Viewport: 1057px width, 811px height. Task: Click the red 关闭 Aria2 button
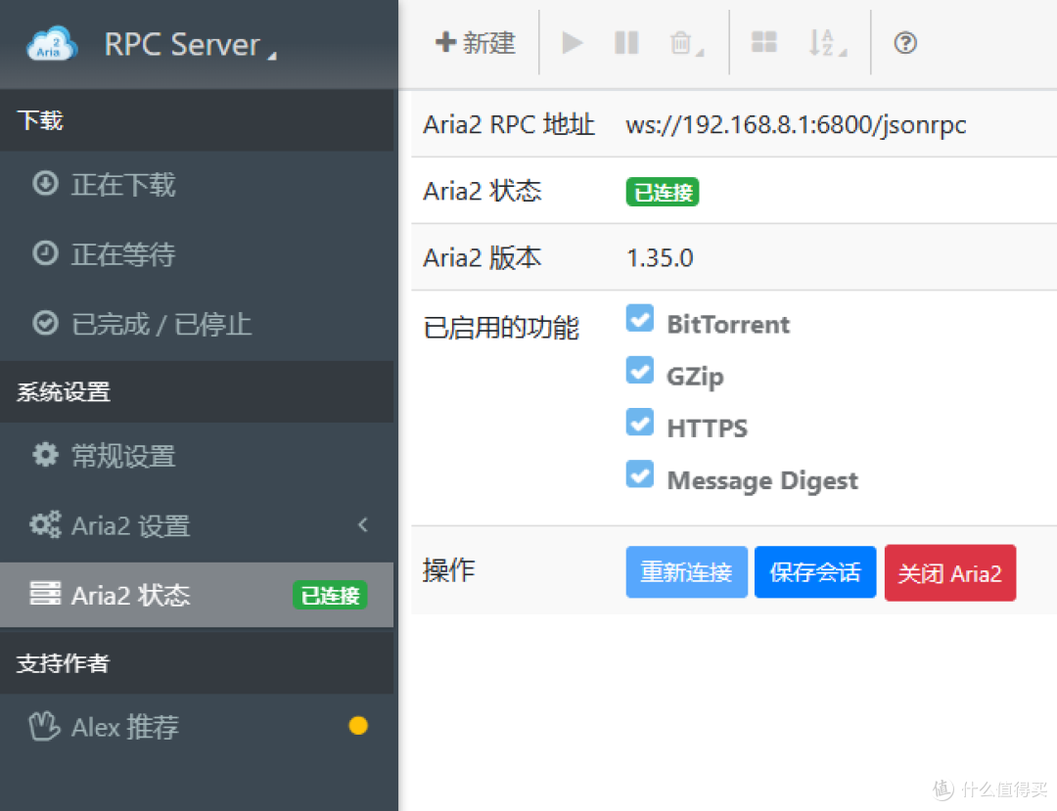coord(949,573)
